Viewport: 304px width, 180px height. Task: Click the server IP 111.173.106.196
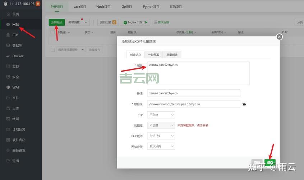tap(22, 4)
